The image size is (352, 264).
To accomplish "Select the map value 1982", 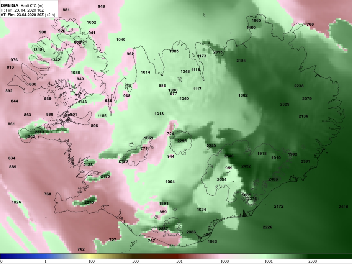I will pos(292,154).
